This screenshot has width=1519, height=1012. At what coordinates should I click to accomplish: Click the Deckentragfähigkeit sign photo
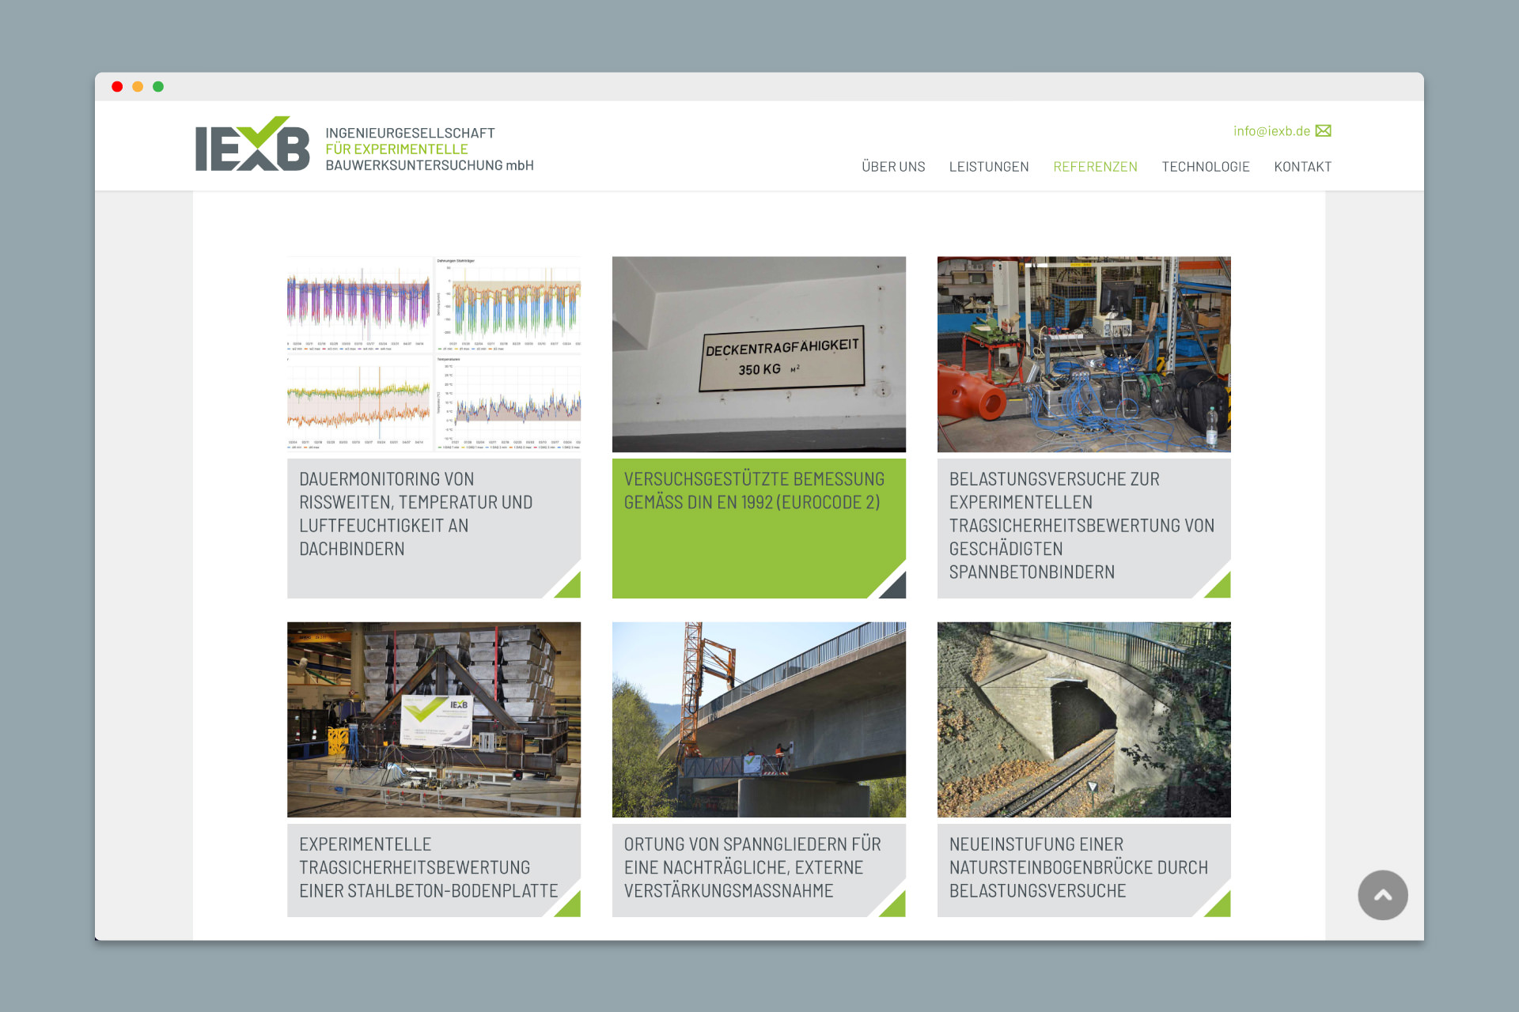(759, 354)
